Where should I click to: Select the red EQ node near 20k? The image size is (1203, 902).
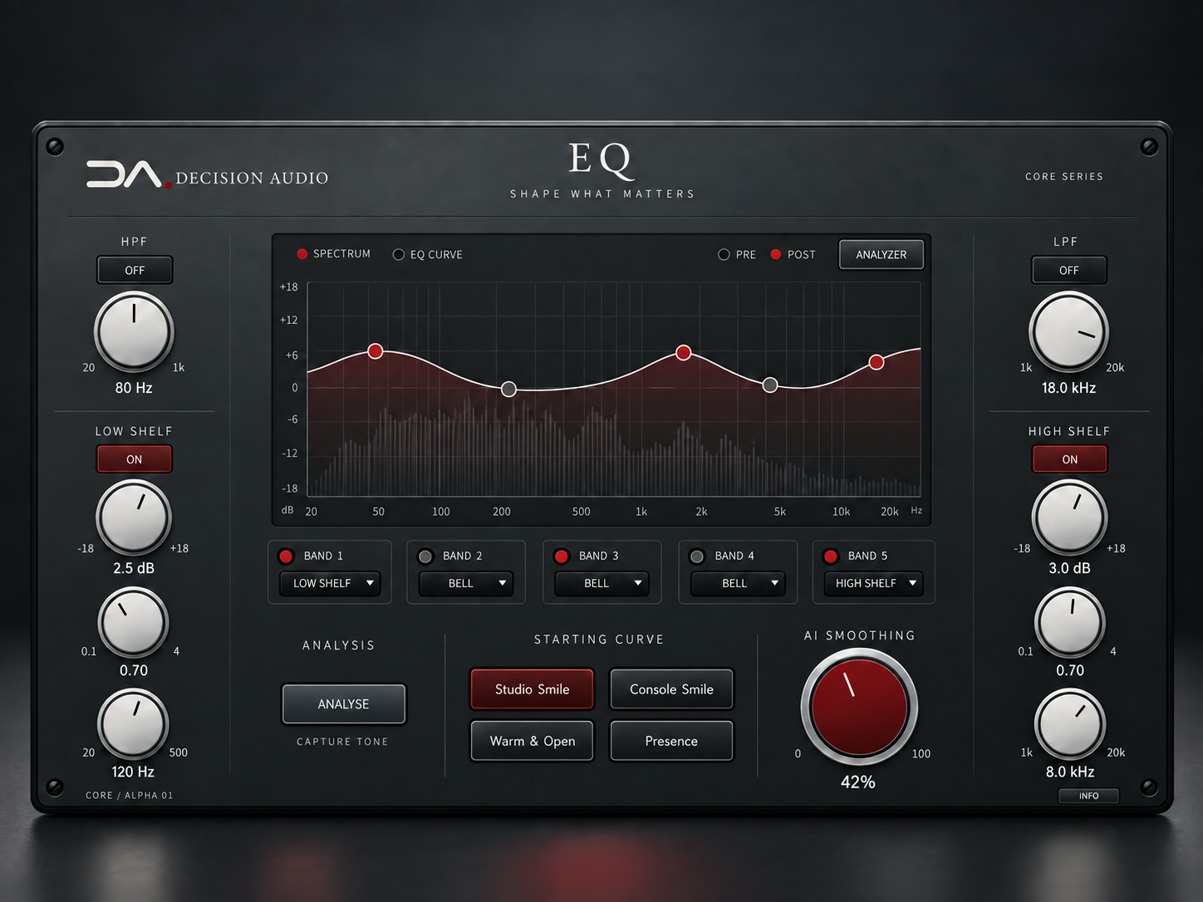pos(876,362)
